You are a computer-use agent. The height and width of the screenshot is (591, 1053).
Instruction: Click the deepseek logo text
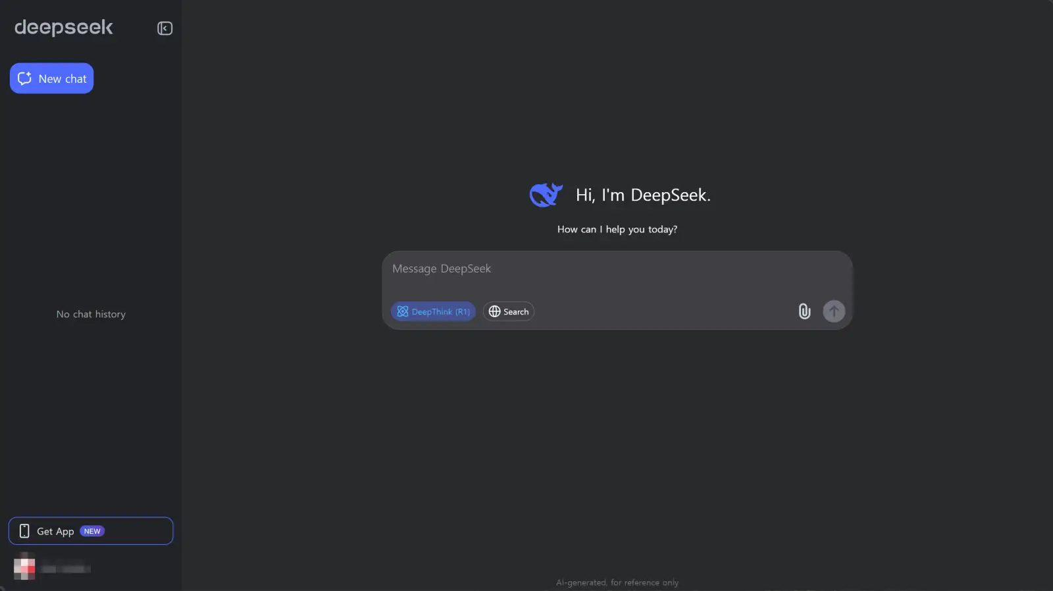[x=64, y=28]
